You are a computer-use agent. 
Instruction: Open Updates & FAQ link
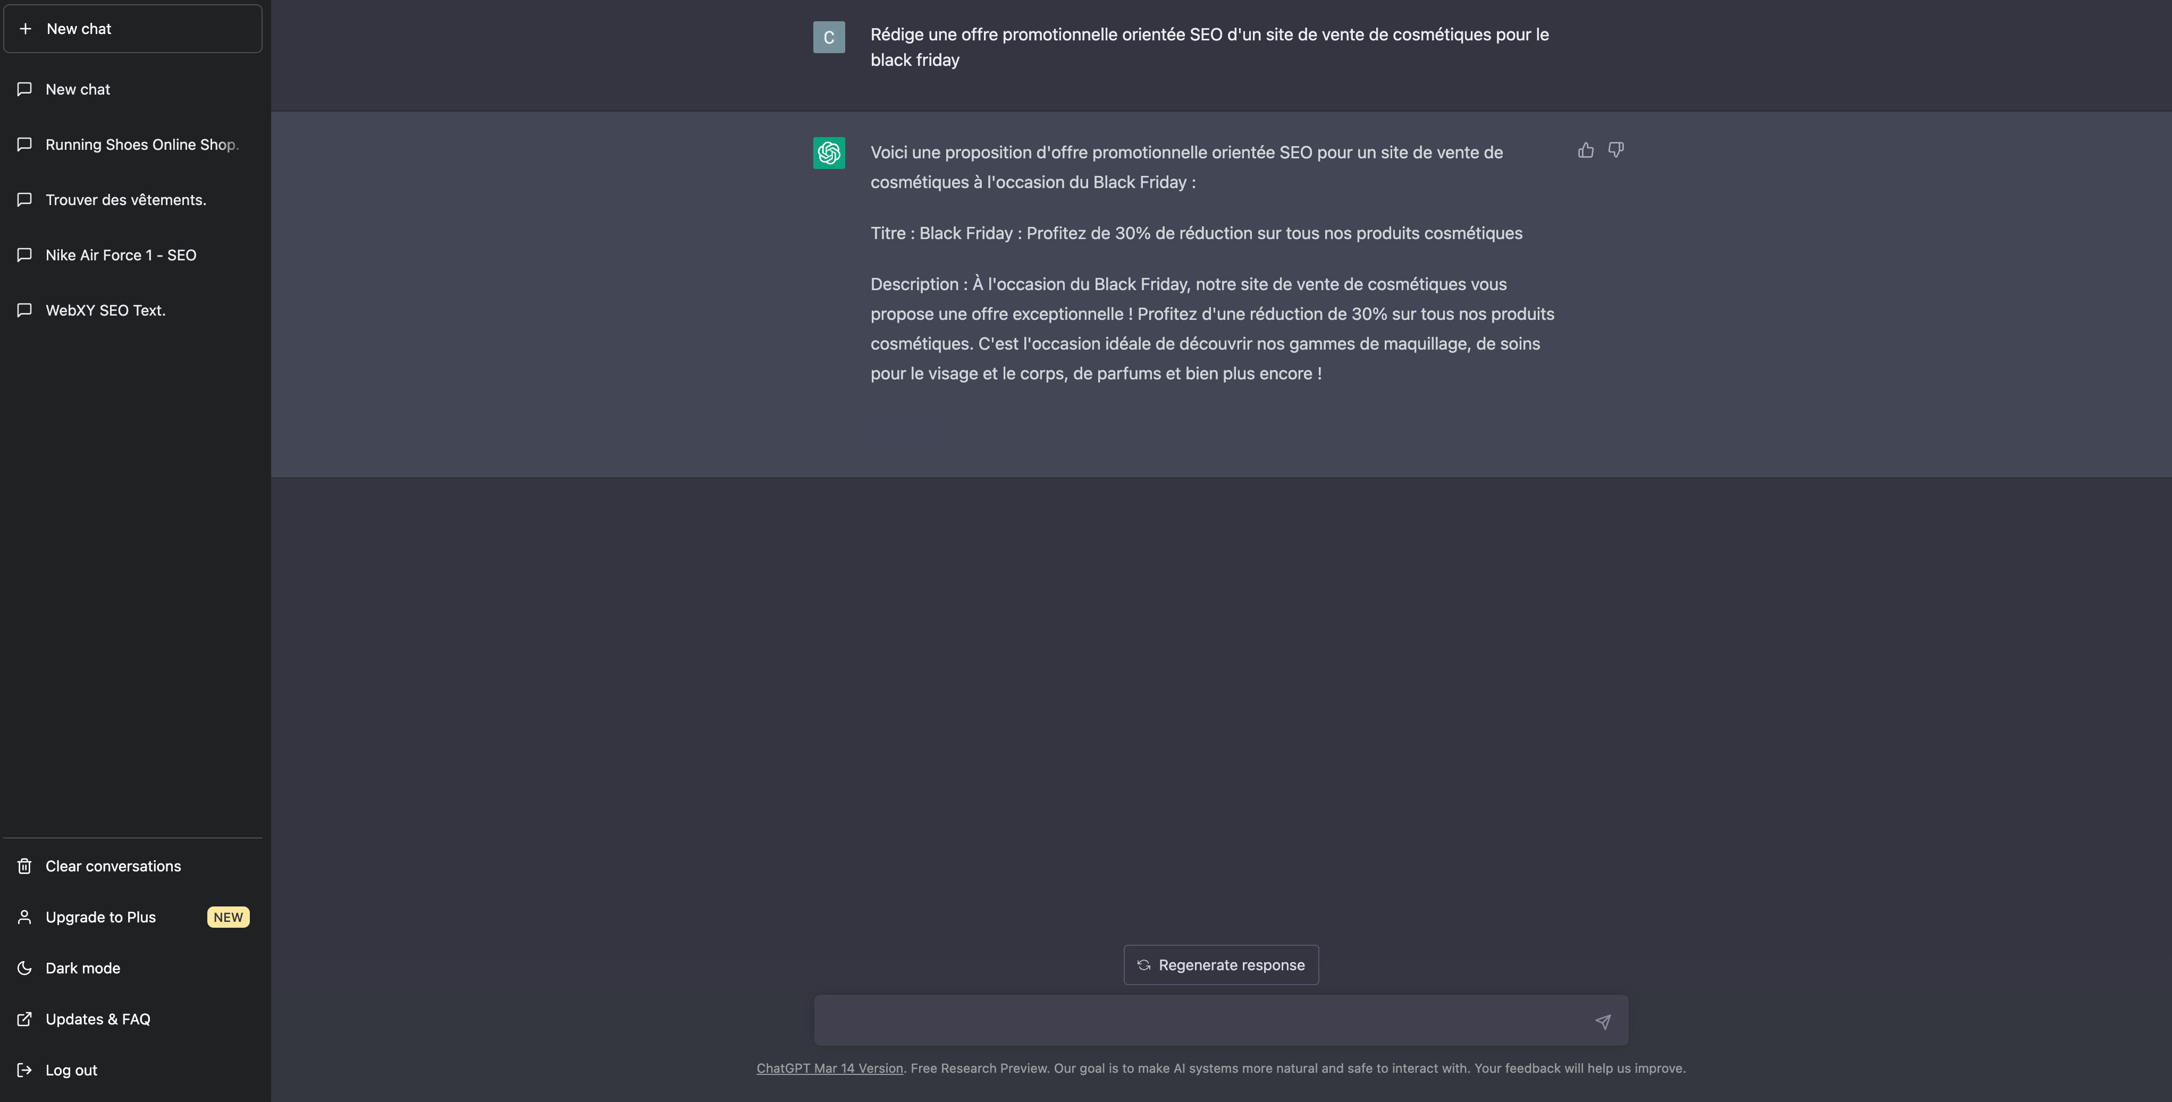133,1019
